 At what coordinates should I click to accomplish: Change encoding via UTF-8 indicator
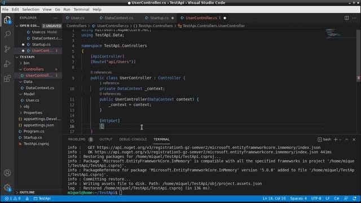pyautogui.click(x=316, y=198)
